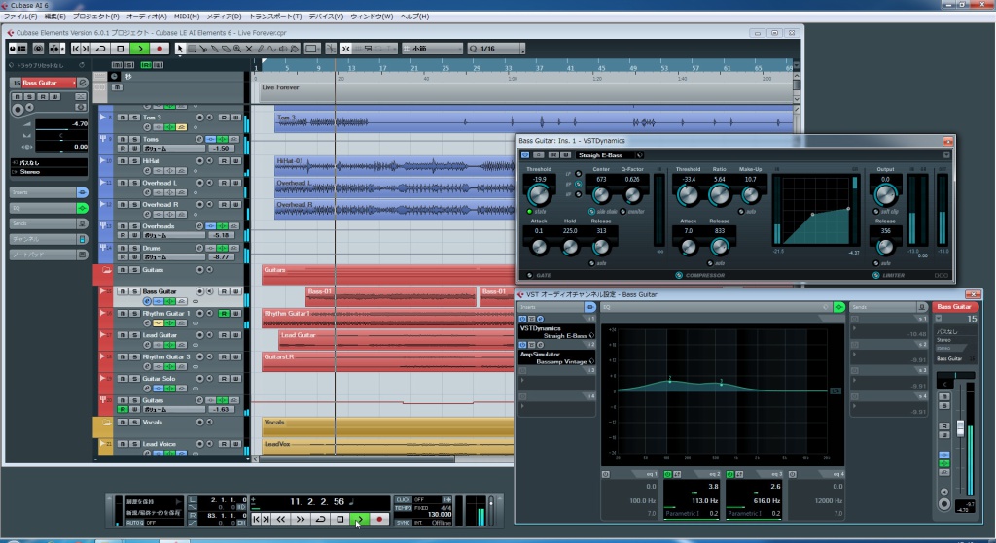Select the Mute X tool
The image size is (996, 543).
point(248,49)
